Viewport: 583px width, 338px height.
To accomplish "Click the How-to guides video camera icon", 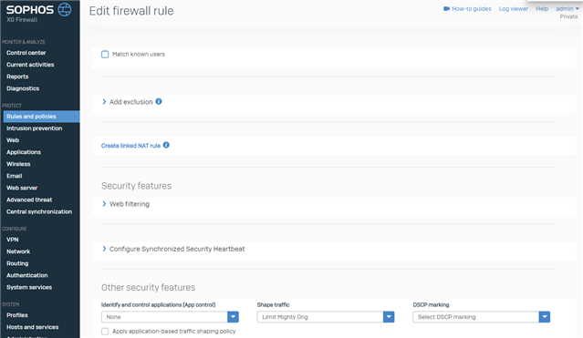I will point(446,8).
